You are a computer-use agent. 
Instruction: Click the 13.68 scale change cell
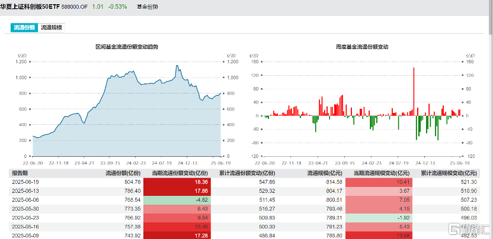(x=379, y=235)
